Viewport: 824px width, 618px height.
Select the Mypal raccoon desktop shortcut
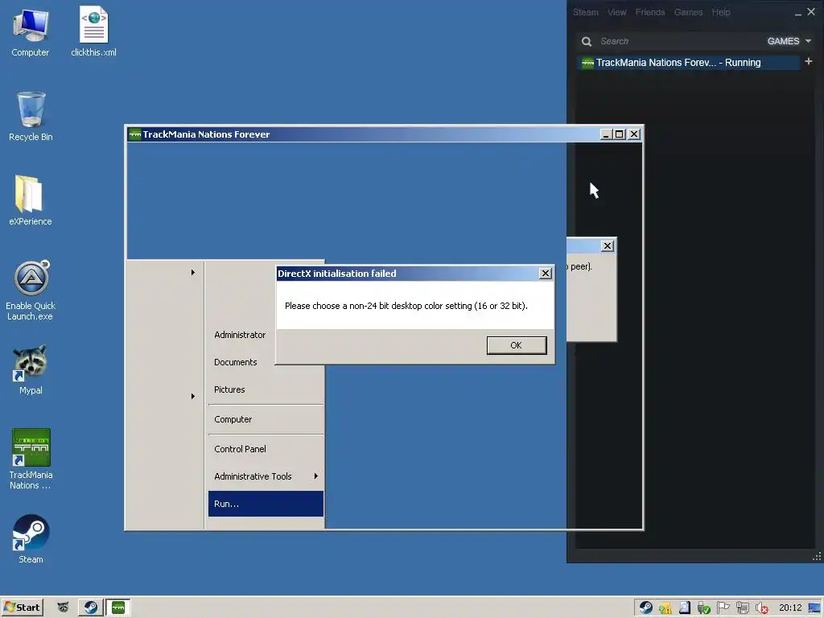click(x=31, y=370)
